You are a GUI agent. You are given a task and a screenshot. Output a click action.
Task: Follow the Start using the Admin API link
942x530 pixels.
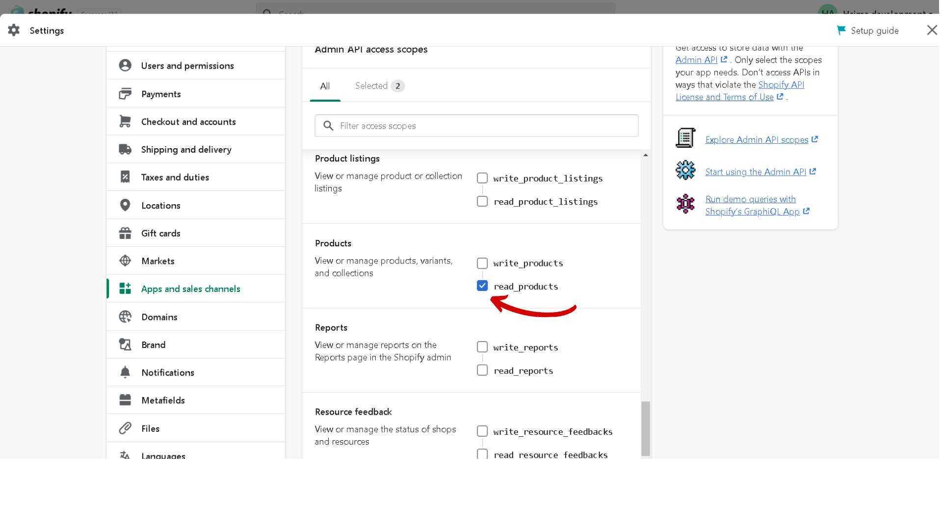pyautogui.click(x=756, y=172)
